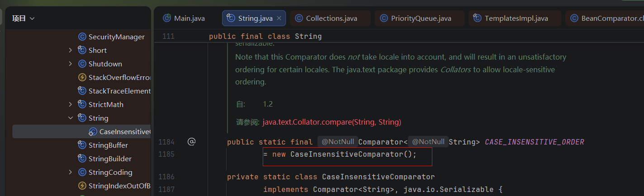Click the StringIndexOutOfBounds exception icon
644x196 pixels.
pos(82,186)
